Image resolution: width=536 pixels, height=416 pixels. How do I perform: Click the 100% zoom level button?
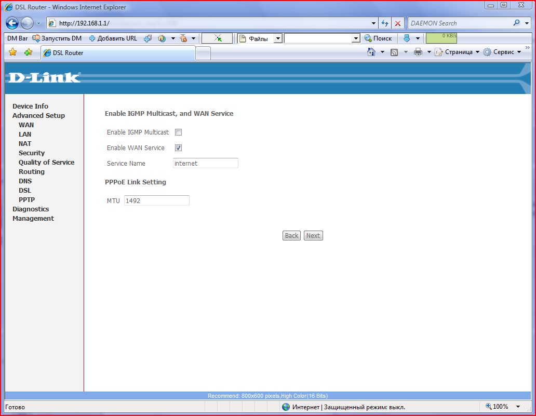point(497,407)
